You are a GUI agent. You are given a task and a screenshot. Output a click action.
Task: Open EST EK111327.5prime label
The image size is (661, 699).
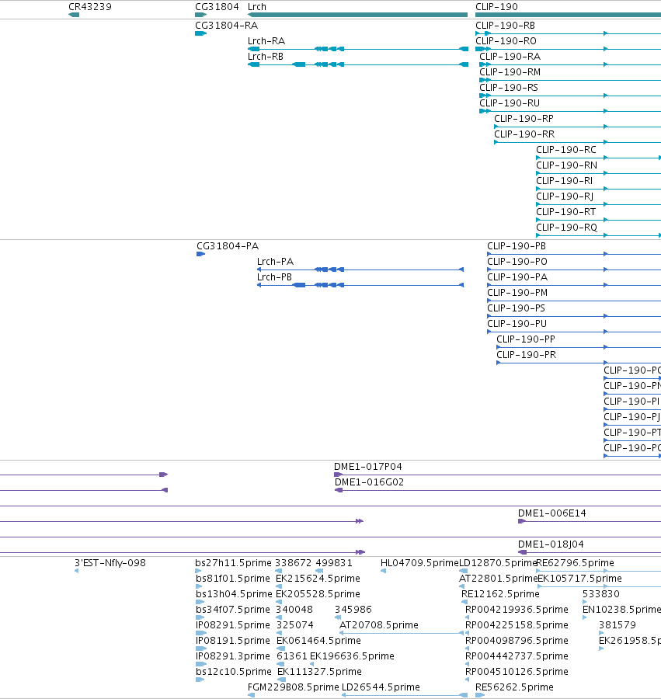point(319,673)
